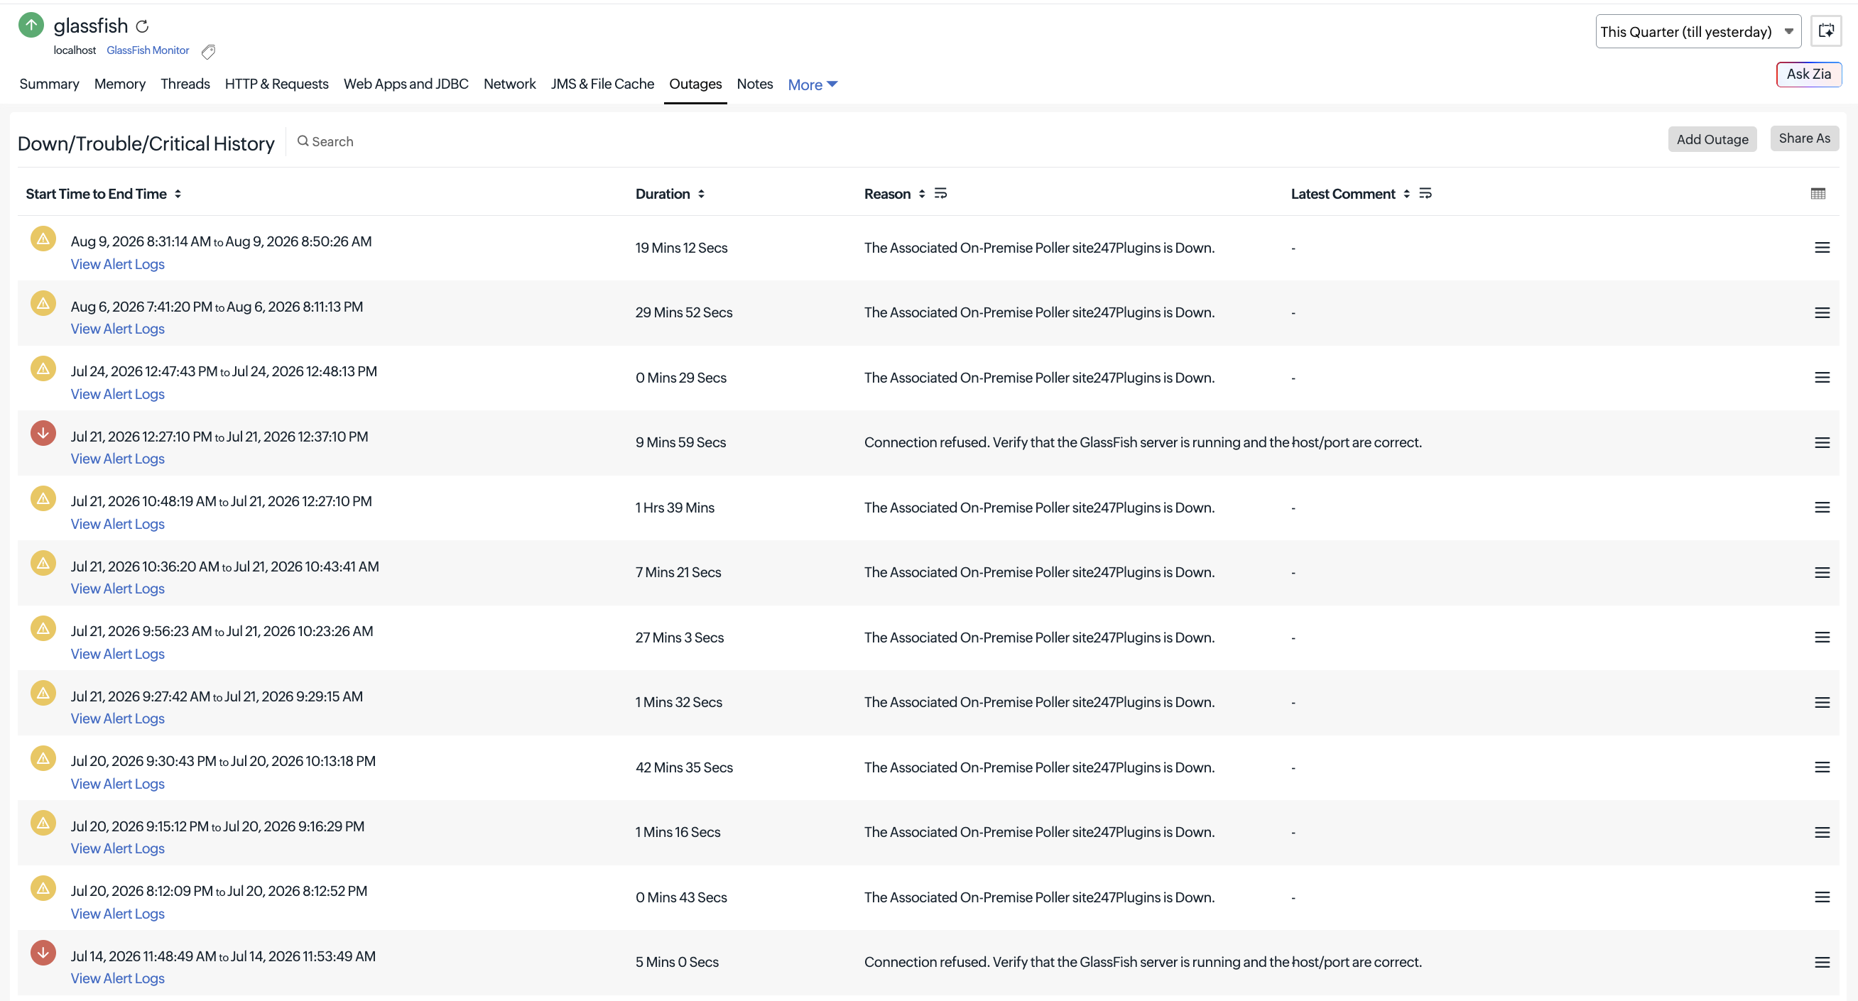The height and width of the screenshot is (1001, 1858).
Task: View Alert Logs for Jul 20 8:12:09 PM outage
Action: tap(118, 914)
